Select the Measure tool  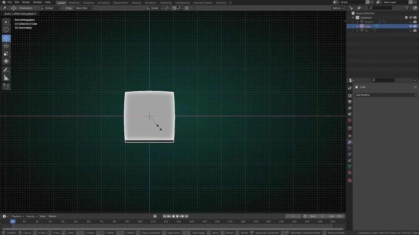click(6, 78)
